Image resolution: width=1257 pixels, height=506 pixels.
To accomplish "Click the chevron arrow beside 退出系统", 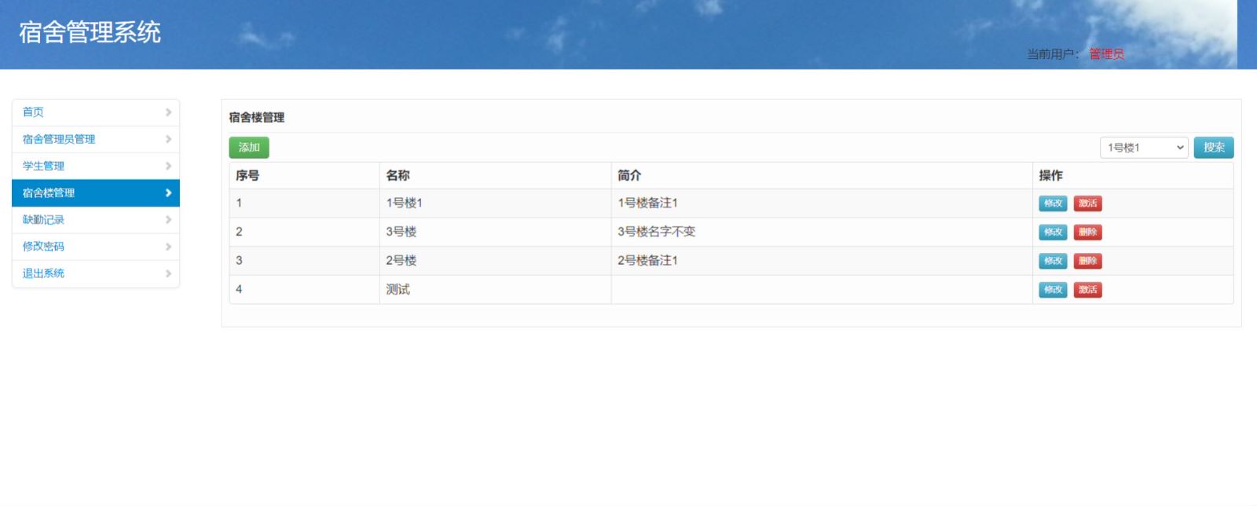I will 168,273.
